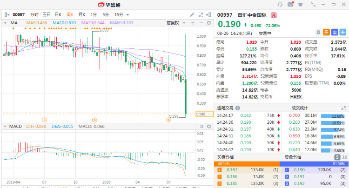The height and width of the screenshot is (188, 349).
Task: Switch chart to 15分 interval
Action: click(x=119, y=15)
